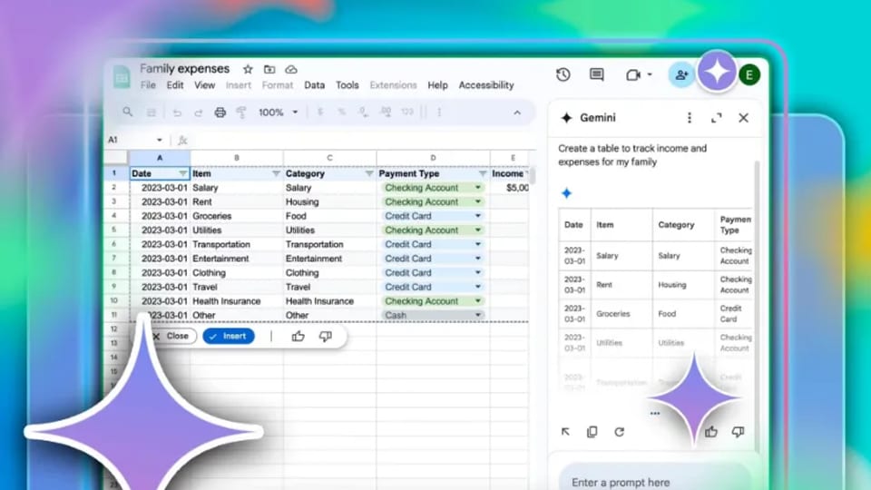Open version history clock icon

tap(563, 74)
